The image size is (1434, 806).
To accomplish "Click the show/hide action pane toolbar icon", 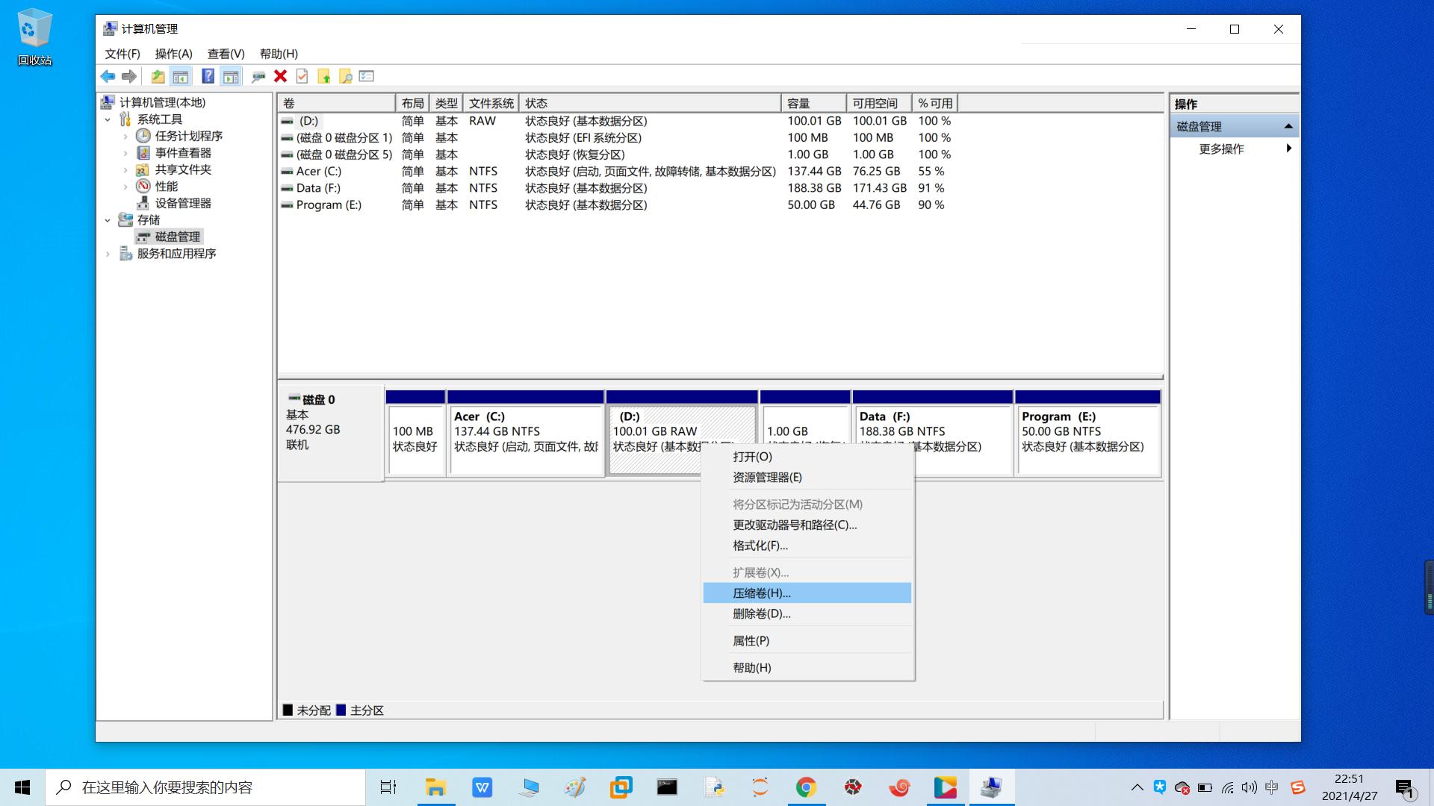I will pos(231,75).
